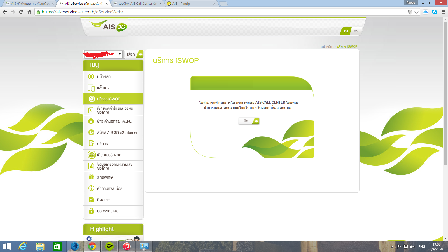This screenshot has width=448, height=252.
Task: Click the page vertical scrollbar
Action: [x=445, y=94]
